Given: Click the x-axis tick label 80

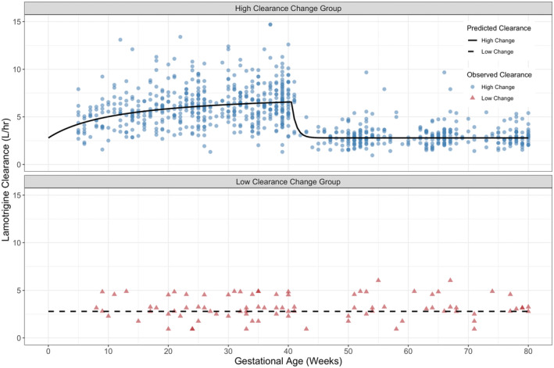Looking at the screenshot, I should (x=528, y=348).
